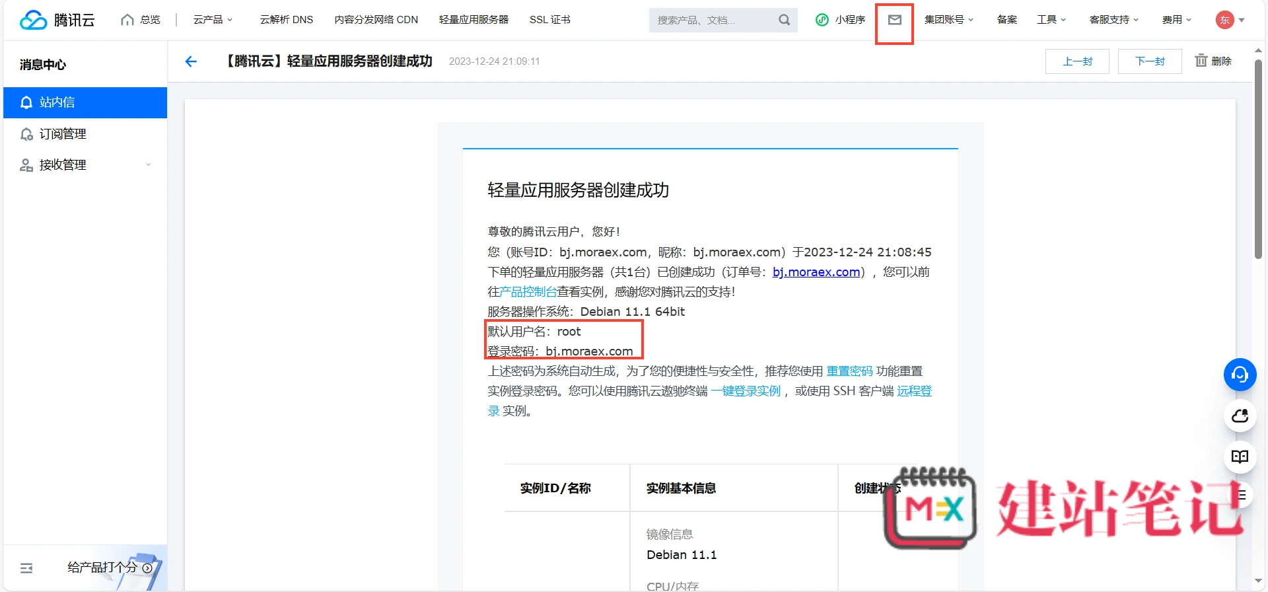Open 轻量应用服务器 shortcut
Viewport: 1268px width, 592px height.
[474, 20]
